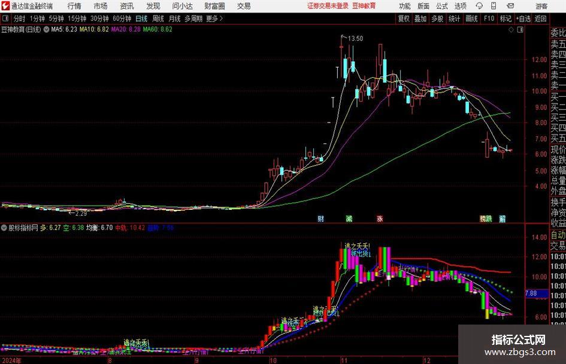Click the MA5: 6.23 label
This screenshot has height=364, width=566.
click(64, 29)
